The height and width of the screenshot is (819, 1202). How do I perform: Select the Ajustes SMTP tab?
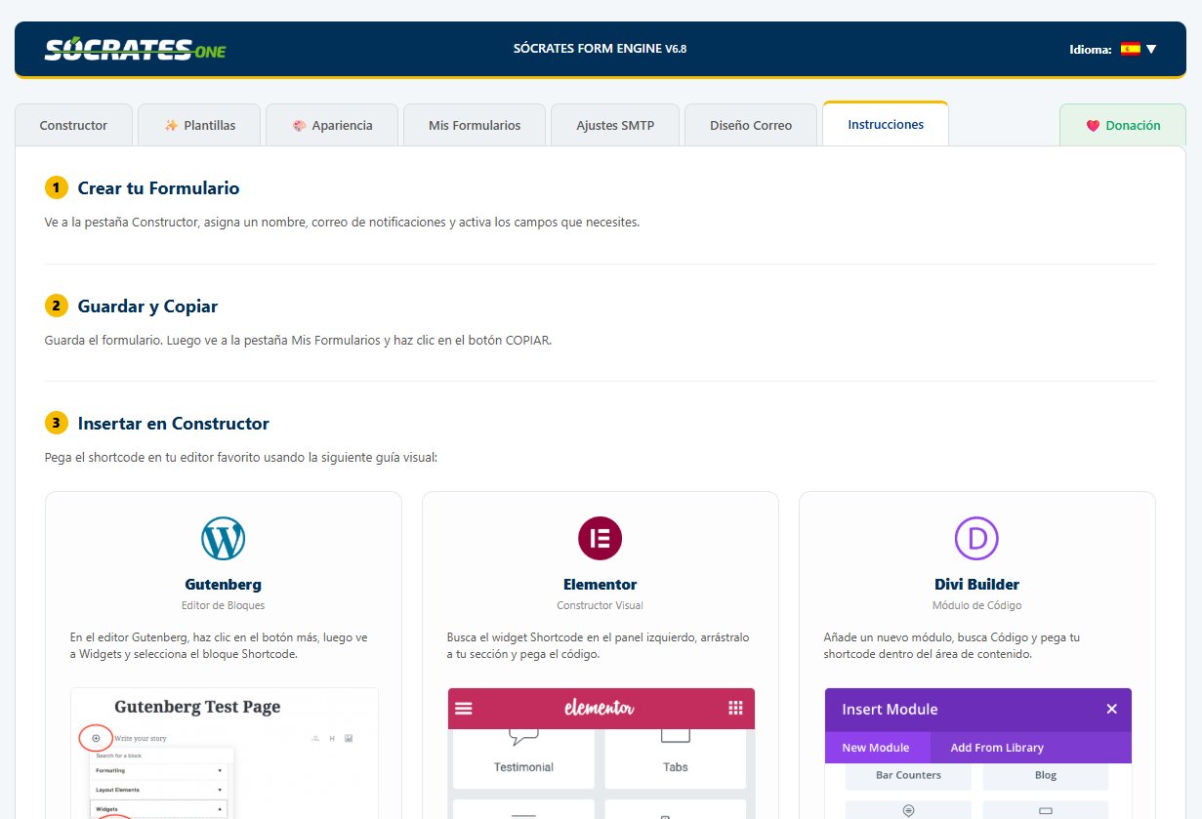pyautogui.click(x=615, y=125)
